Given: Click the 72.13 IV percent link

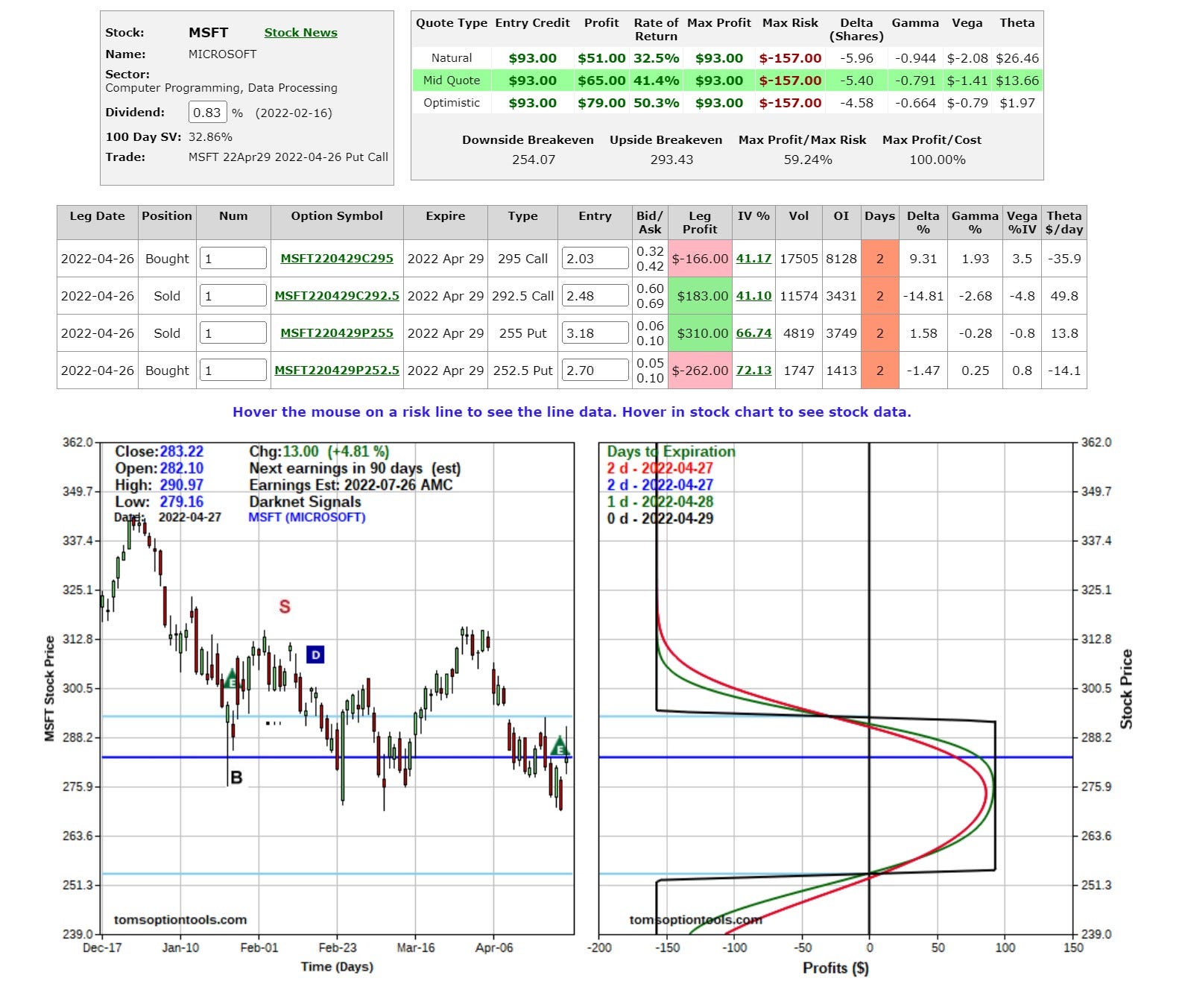Looking at the screenshot, I should 753,371.
